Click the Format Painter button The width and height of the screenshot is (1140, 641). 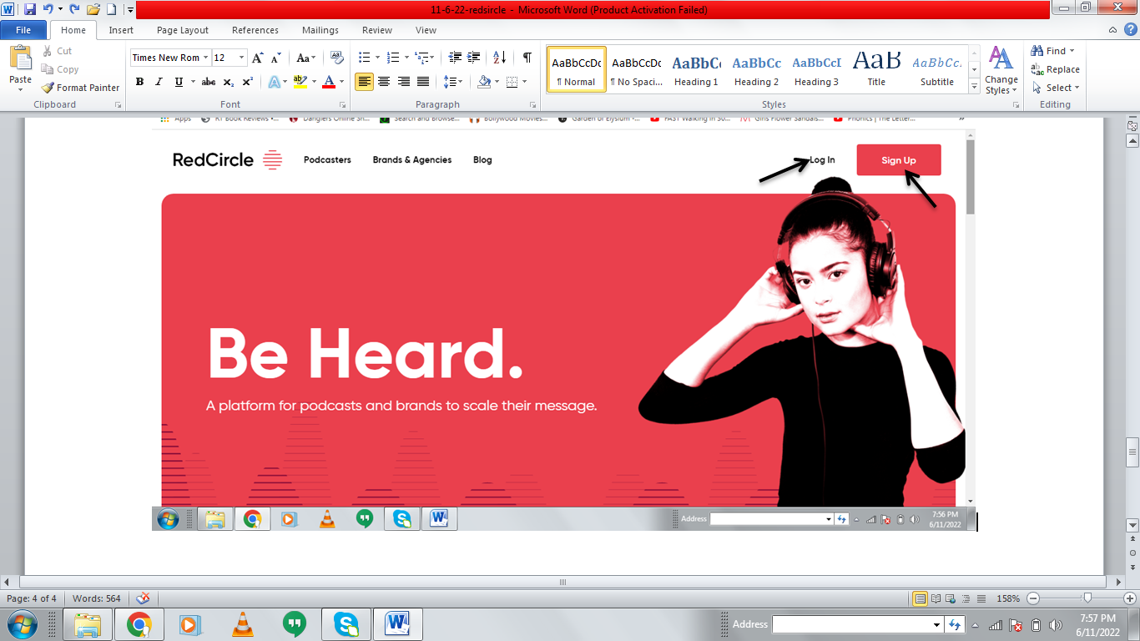[80, 88]
